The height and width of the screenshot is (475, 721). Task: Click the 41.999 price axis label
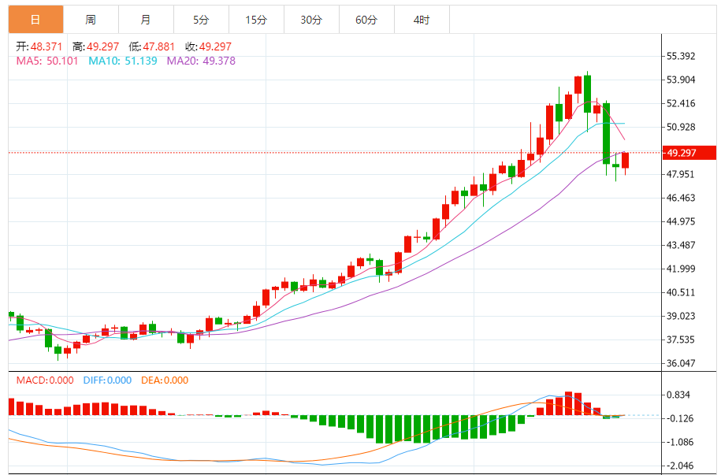681,269
